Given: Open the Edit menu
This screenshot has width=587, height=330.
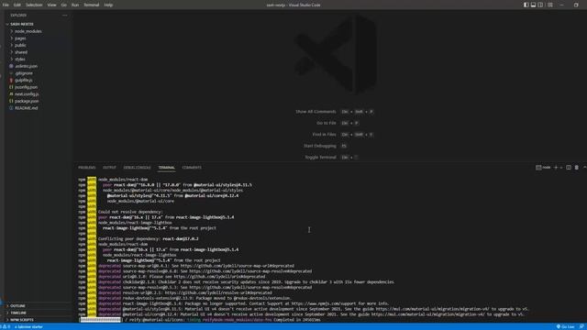Looking at the screenshot, I should [x=17, y=5].
